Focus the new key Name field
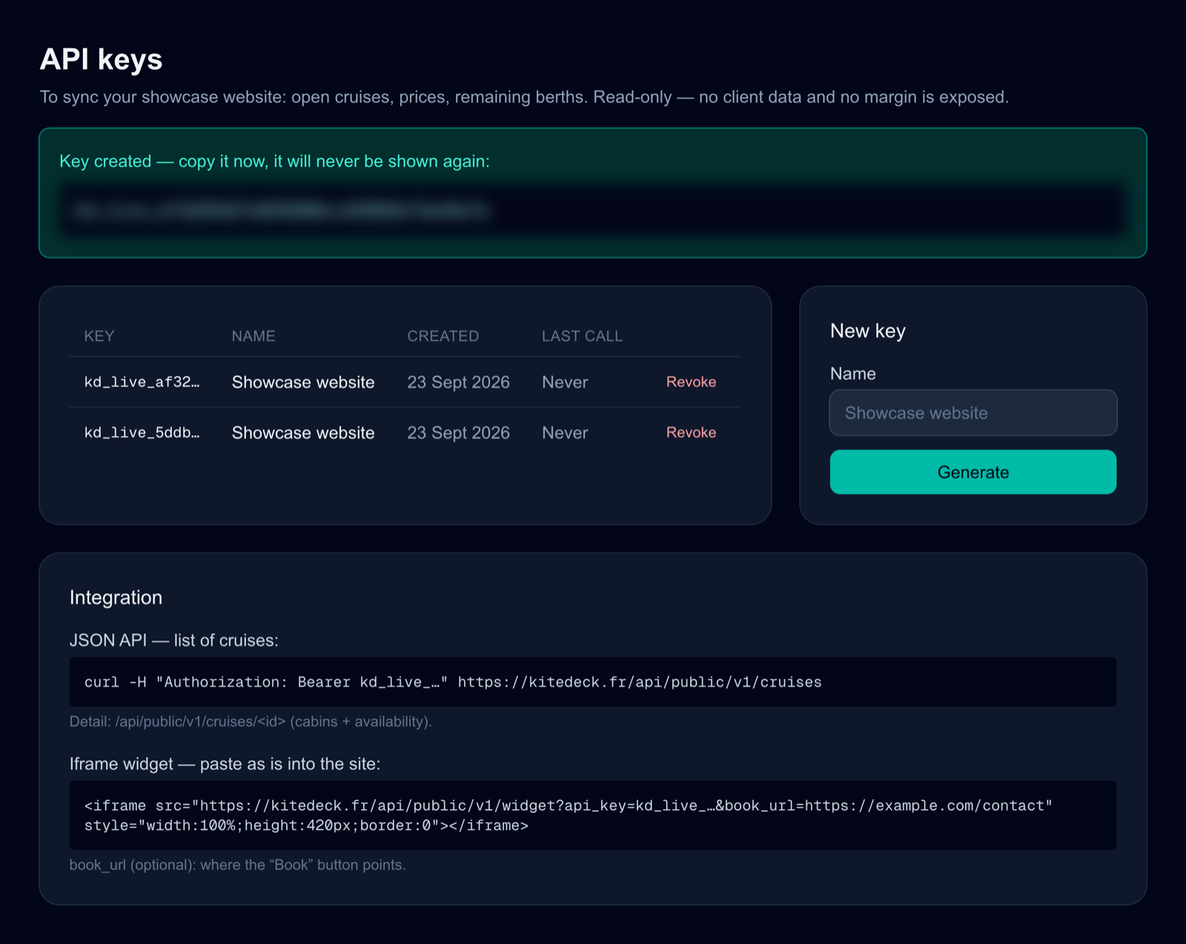The width and height of the screenshot is (1186, 944). (973, 412)
